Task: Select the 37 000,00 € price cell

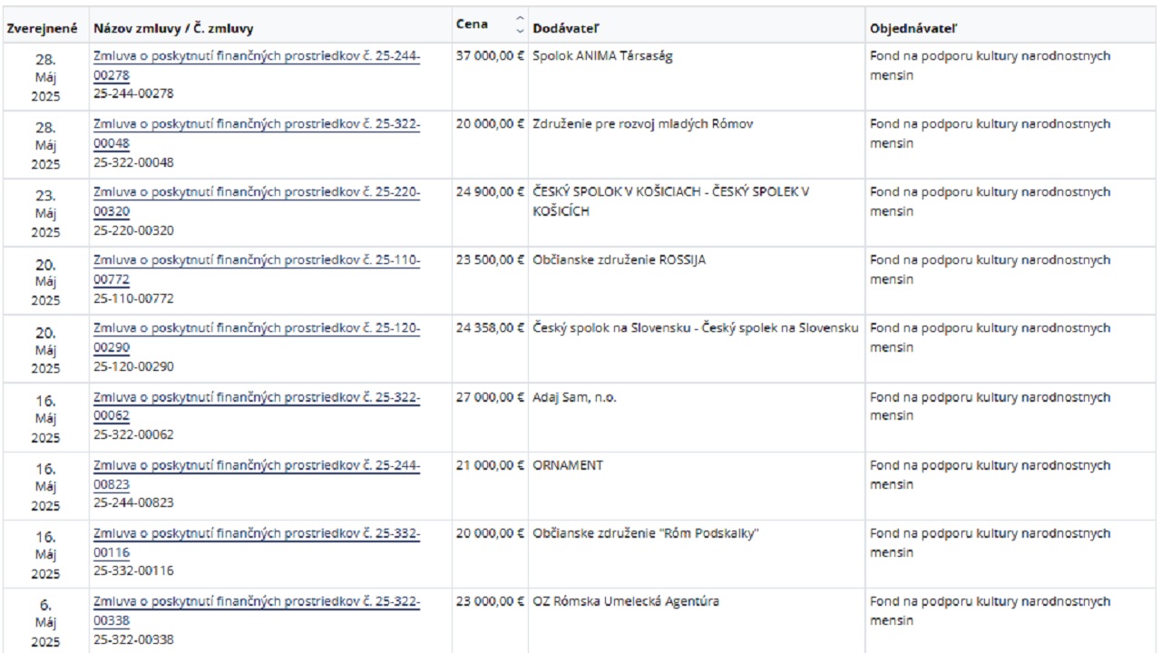Action: pos(490,56)
